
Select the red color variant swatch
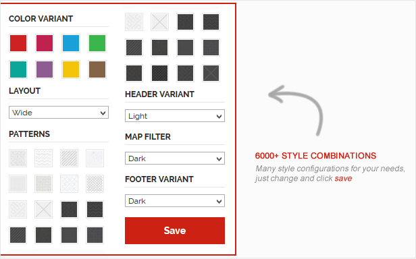[18, 43]
